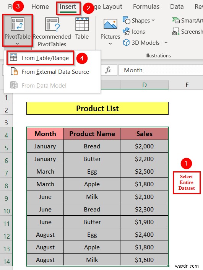Select row 9 header
The image size is (203, 270).
click(x=6, y=198)
